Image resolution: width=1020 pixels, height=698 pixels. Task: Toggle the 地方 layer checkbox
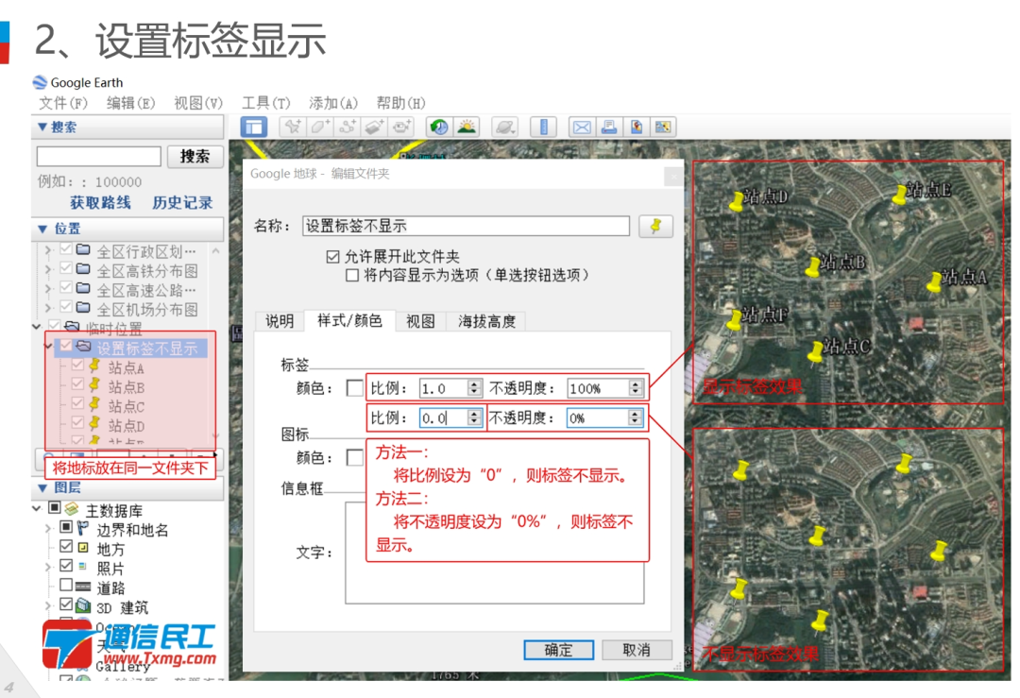click(66, 547)
